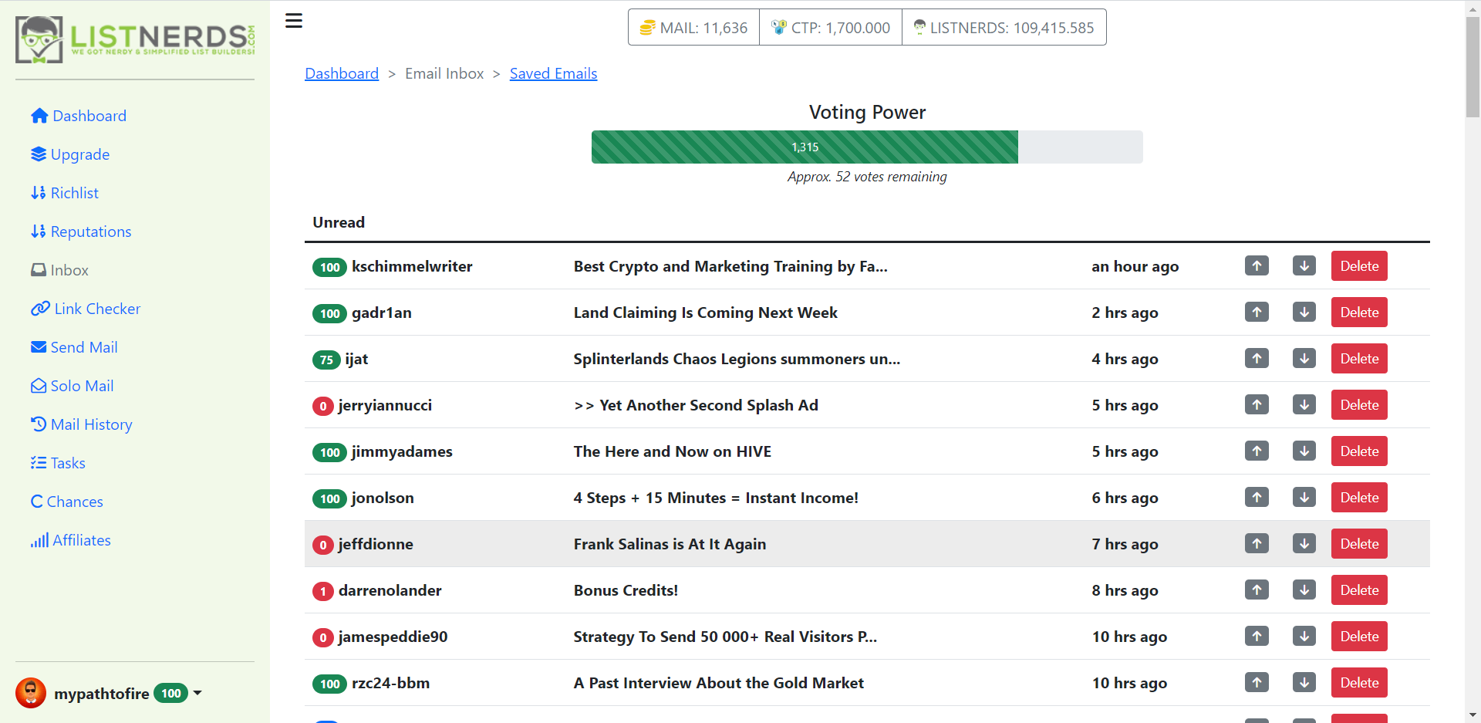Click the MAIL coins balance indicator
Image resolution: width=1481 pixels, height=723 pixels.
[x=693, y=28]
